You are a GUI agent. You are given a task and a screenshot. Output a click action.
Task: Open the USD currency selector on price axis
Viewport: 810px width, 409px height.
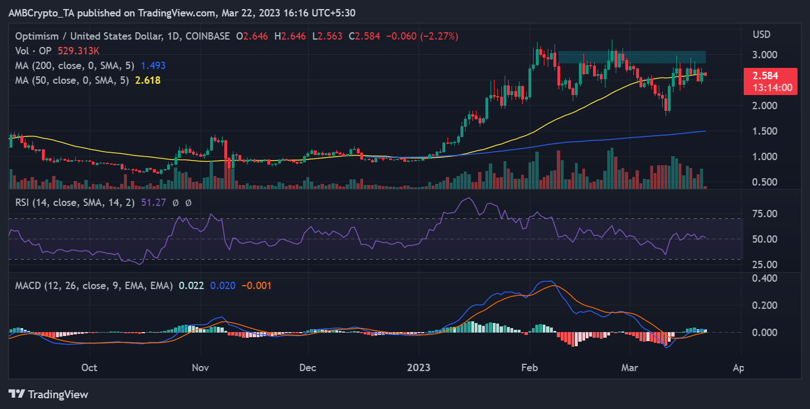[762, 35]
